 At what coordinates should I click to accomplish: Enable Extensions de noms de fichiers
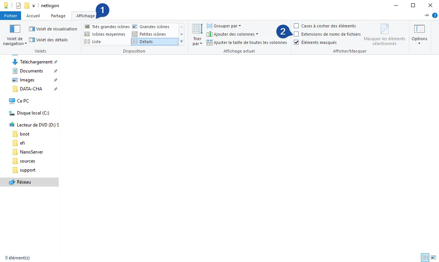click(297, 34)
